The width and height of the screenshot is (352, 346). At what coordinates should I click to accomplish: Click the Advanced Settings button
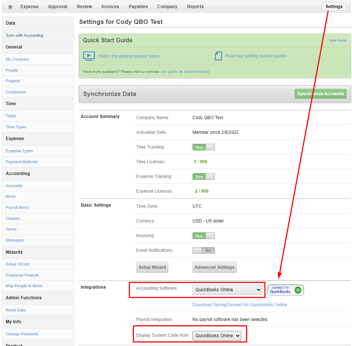pos(214,267)
